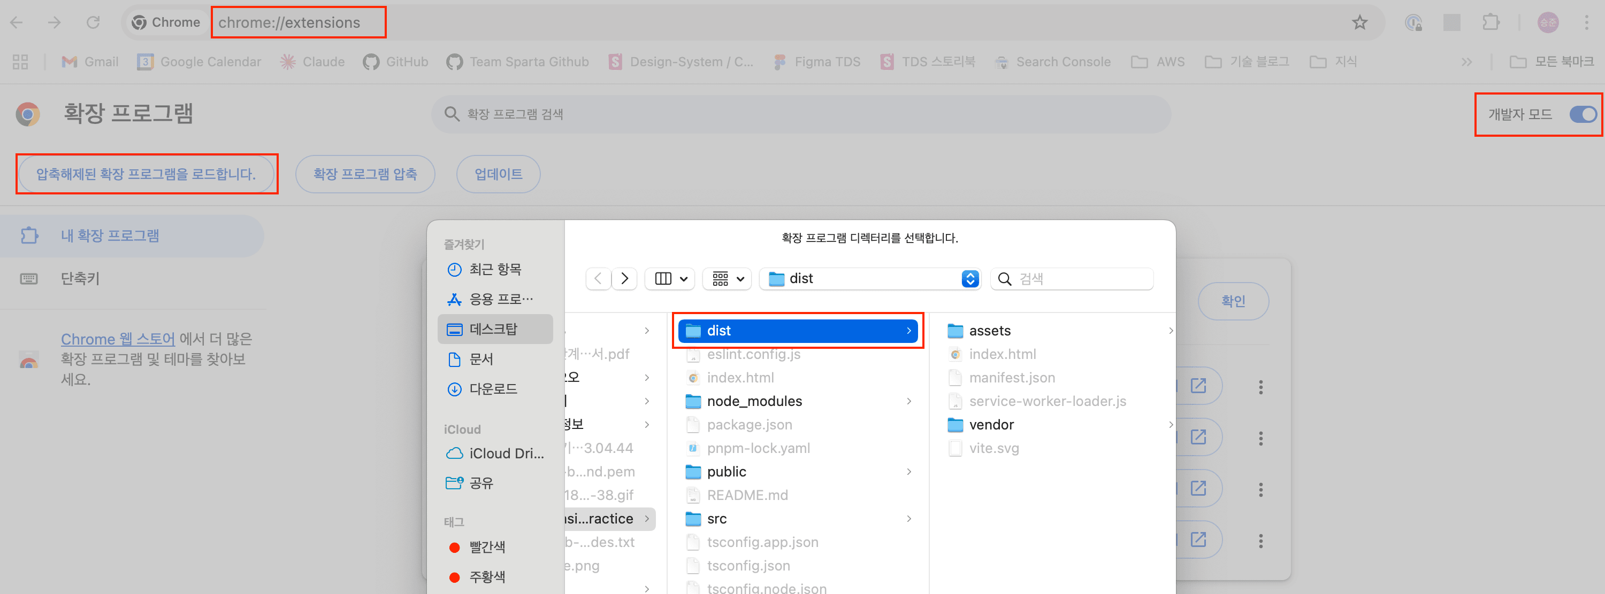
Task: Reload the page with the refresh icon
Action: click(93, 23)
